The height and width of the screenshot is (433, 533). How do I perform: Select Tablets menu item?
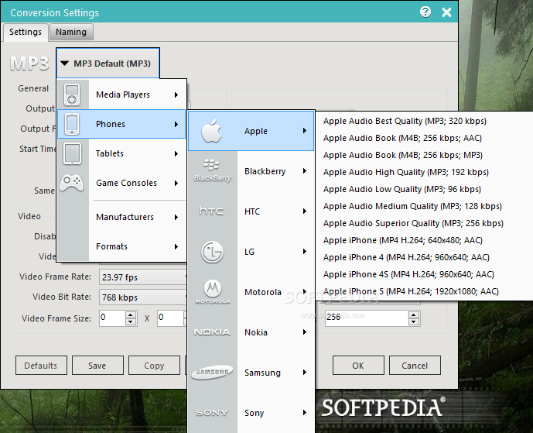tap(121, 153)
